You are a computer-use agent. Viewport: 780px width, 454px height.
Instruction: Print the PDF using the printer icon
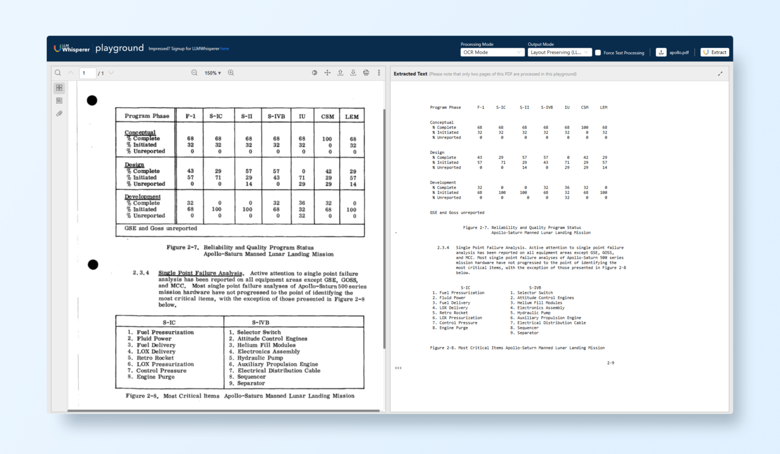click(x=366, y=73)
